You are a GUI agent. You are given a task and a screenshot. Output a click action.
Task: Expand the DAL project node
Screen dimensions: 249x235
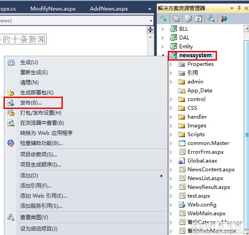coord(162,38)
